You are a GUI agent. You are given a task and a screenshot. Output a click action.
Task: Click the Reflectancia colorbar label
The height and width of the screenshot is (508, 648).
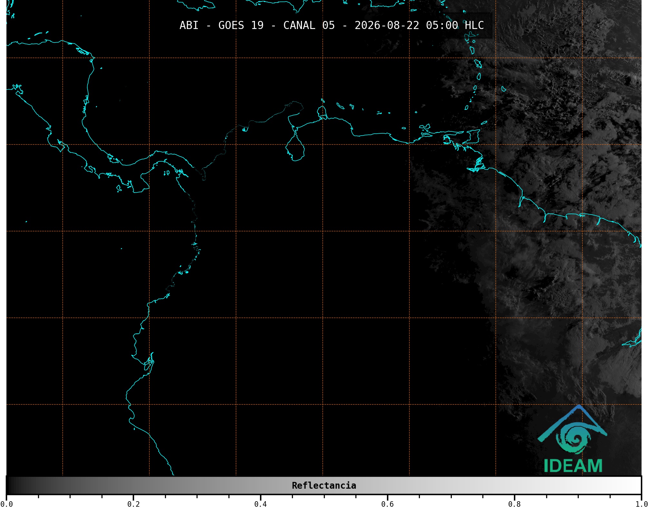pyautogui.click(x=324, y=485)
